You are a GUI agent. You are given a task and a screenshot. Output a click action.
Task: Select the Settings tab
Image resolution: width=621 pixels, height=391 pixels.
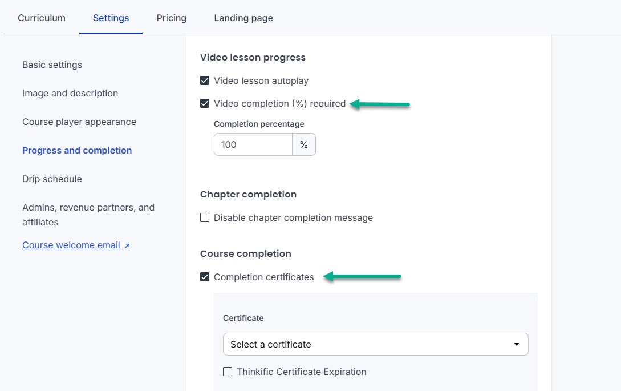tap(111, 18)
